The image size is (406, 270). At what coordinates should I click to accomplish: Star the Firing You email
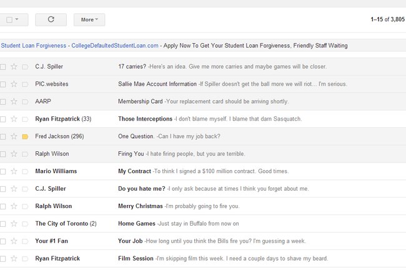point(14,154)
